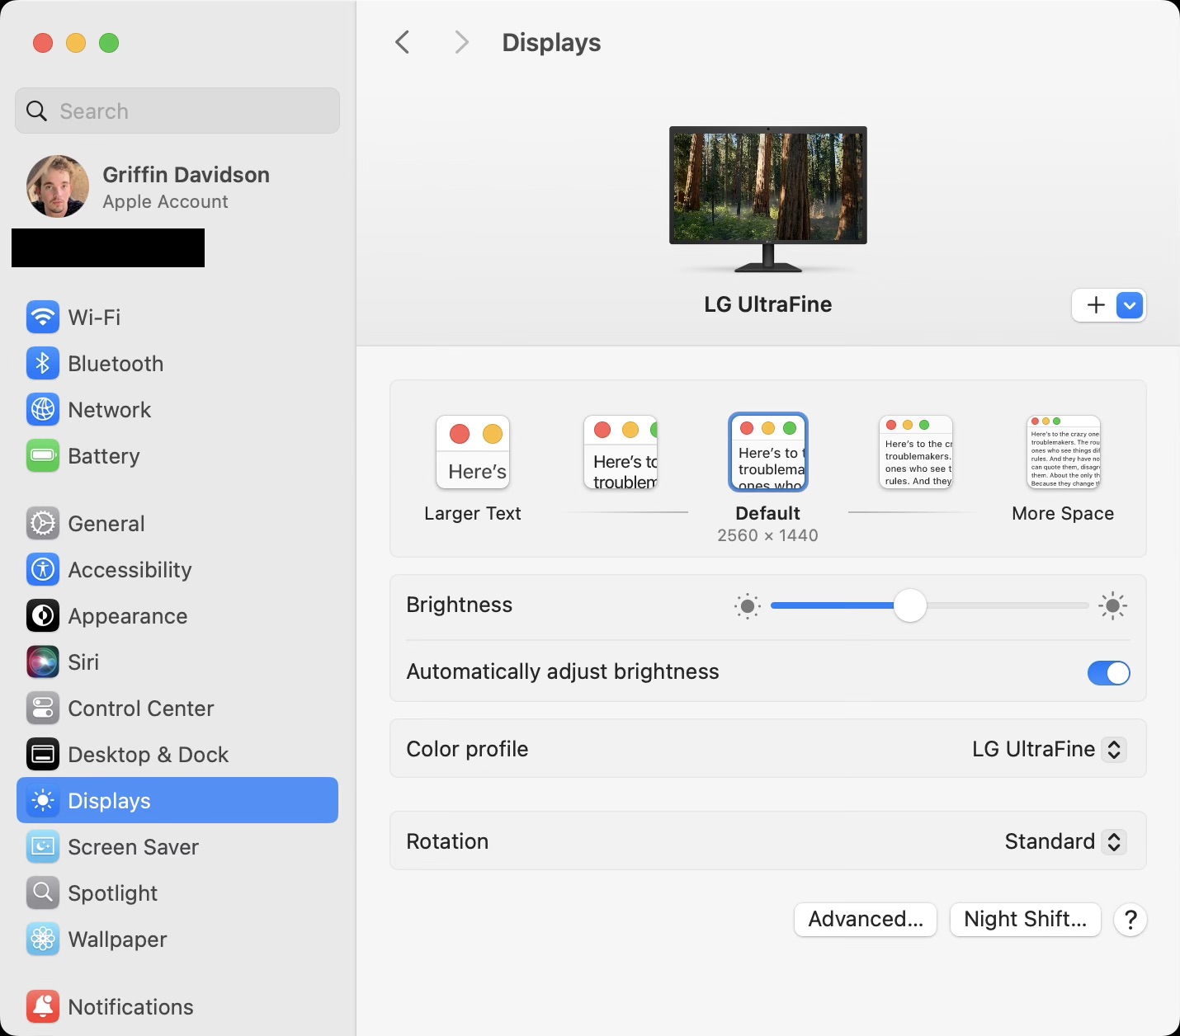The width and height of the screenshot is (1180, 1036).
Task: Click the magnifying glass in search field
Action: pyautogui.click(x=37, y=111)
